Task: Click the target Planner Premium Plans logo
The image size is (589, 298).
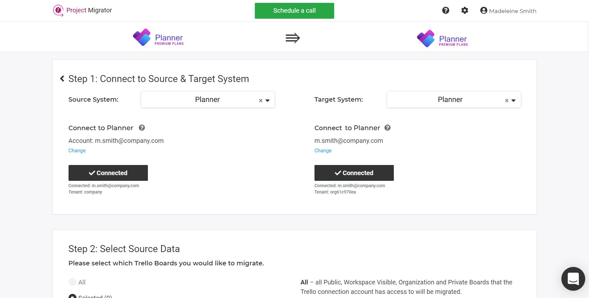Action: pos(442,39)
